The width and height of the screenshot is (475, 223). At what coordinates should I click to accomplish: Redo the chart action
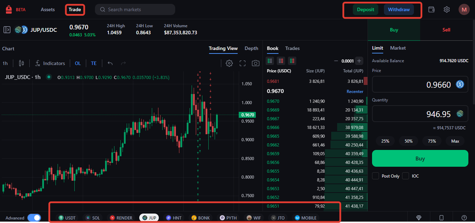pos(123,63)
